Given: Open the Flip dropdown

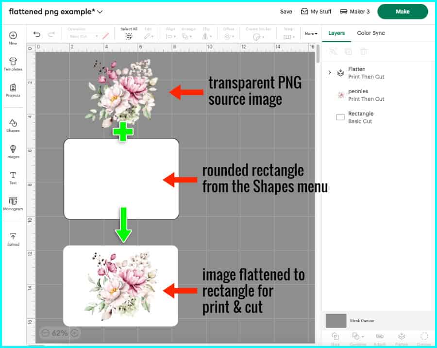Looking at the screenshot, I should 206,36.
